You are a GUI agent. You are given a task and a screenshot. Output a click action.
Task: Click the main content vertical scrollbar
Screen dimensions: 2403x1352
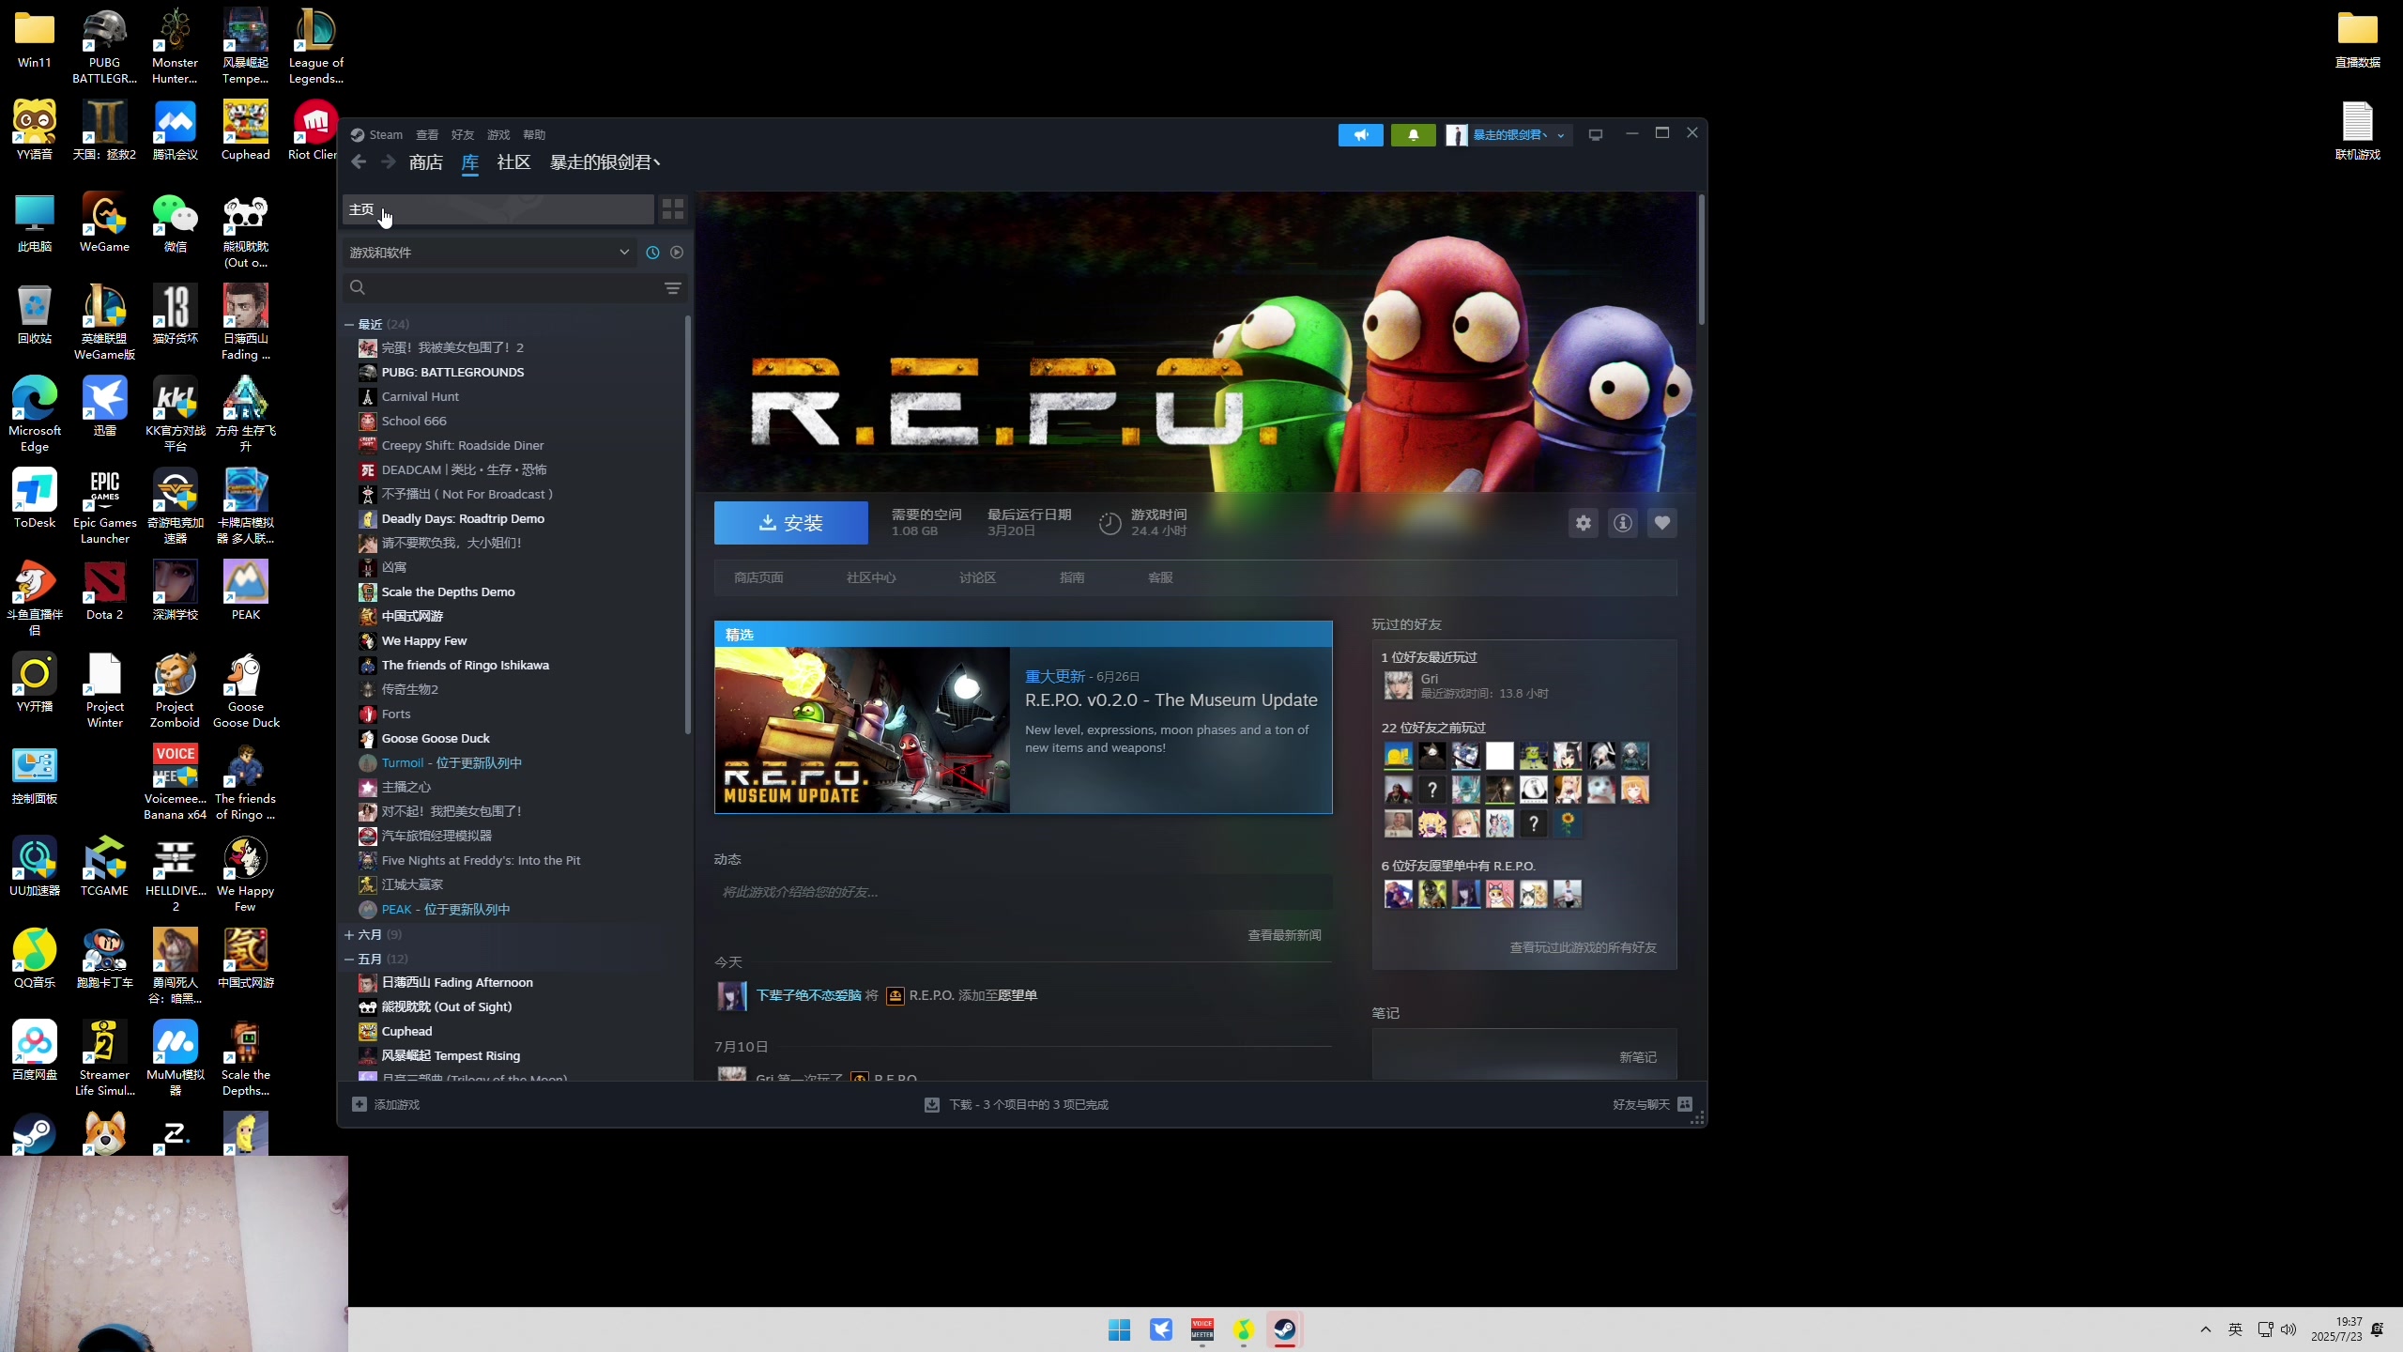point(1701,260)
